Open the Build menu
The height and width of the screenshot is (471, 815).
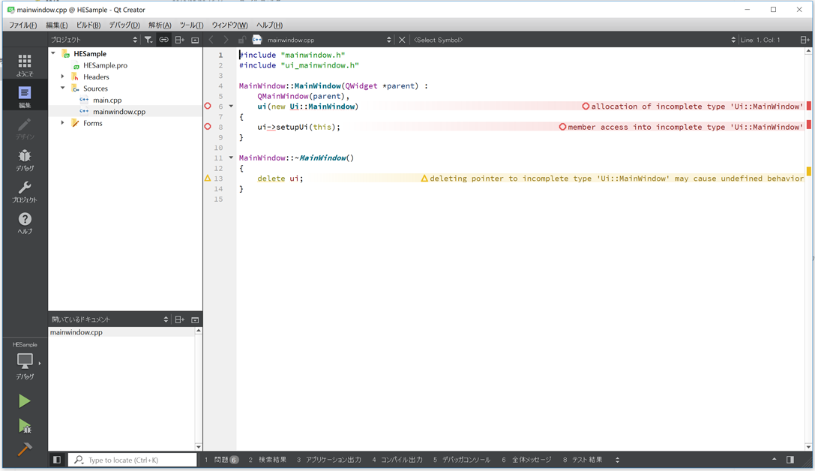pos(88,25)
